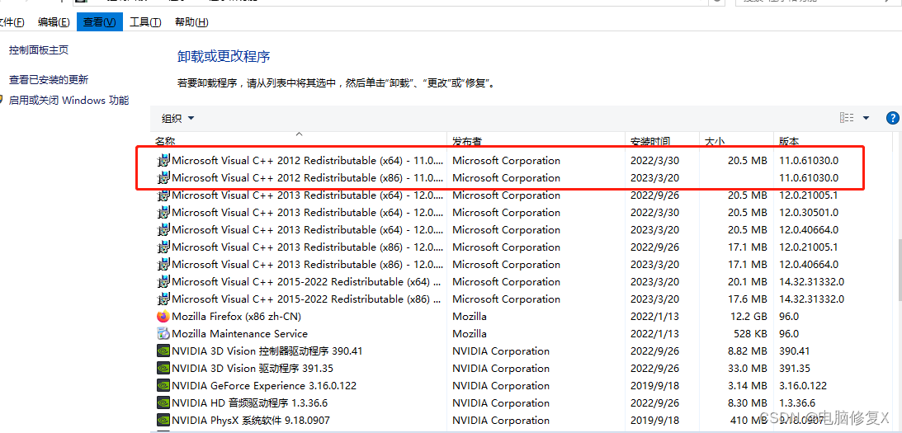Click the 410 MB size cell

click(x=749, y=421)
